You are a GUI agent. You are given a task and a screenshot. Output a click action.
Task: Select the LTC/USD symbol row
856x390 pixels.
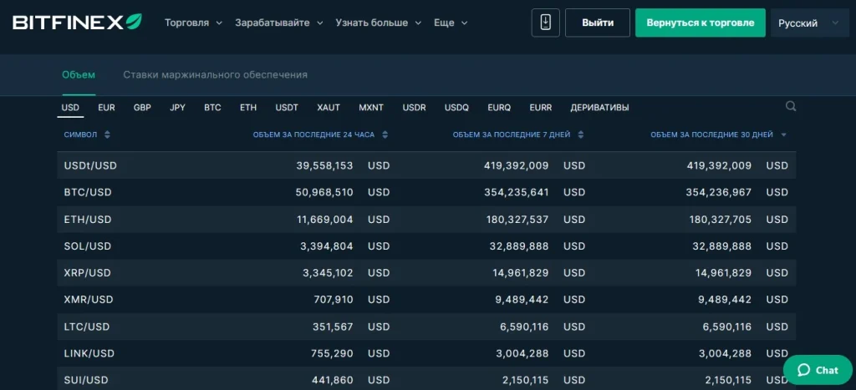426,327
